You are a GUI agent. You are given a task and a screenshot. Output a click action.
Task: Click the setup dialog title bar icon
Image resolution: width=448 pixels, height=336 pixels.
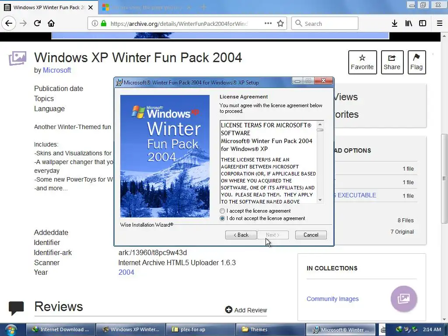point(119,83)
